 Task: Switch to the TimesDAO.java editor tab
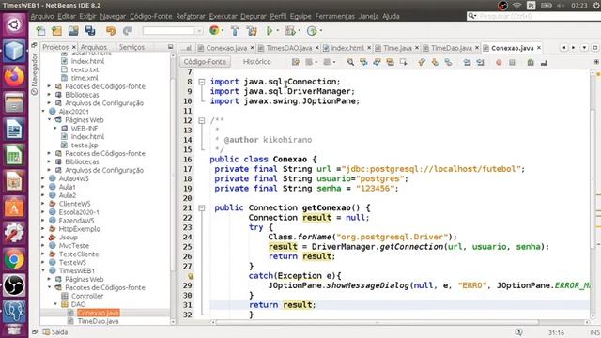click(x=288, y=48)
